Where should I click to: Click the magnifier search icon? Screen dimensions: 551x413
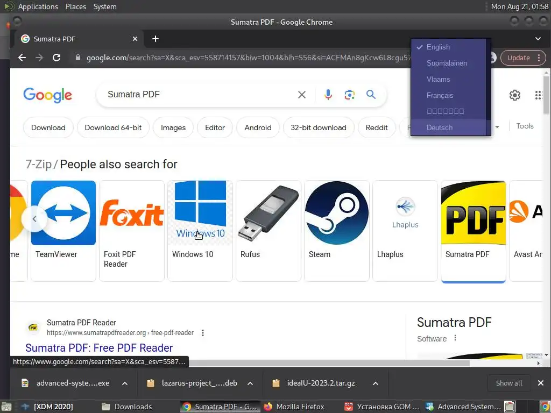(x=371, y=94)
